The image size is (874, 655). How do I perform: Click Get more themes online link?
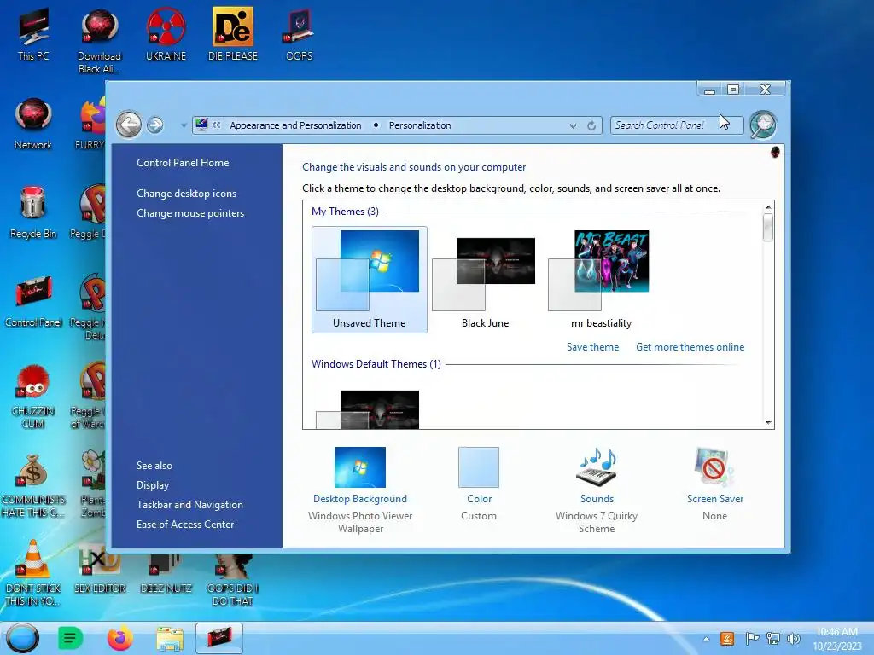pyautogui.click(x=690, y=347)
